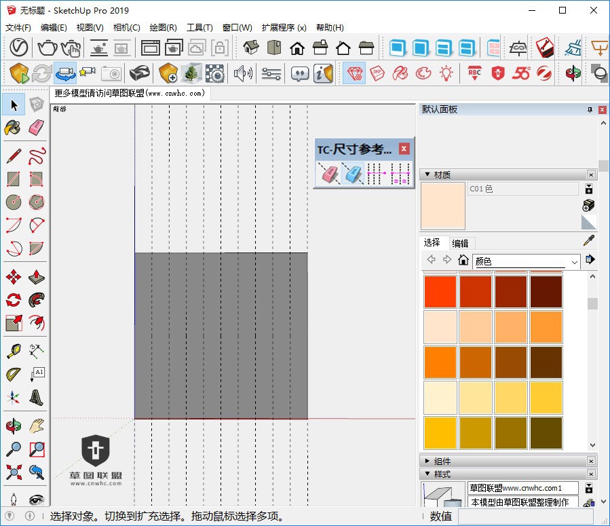
Task: Click the home icon in materials browser
Action: [x=463, y=260]
